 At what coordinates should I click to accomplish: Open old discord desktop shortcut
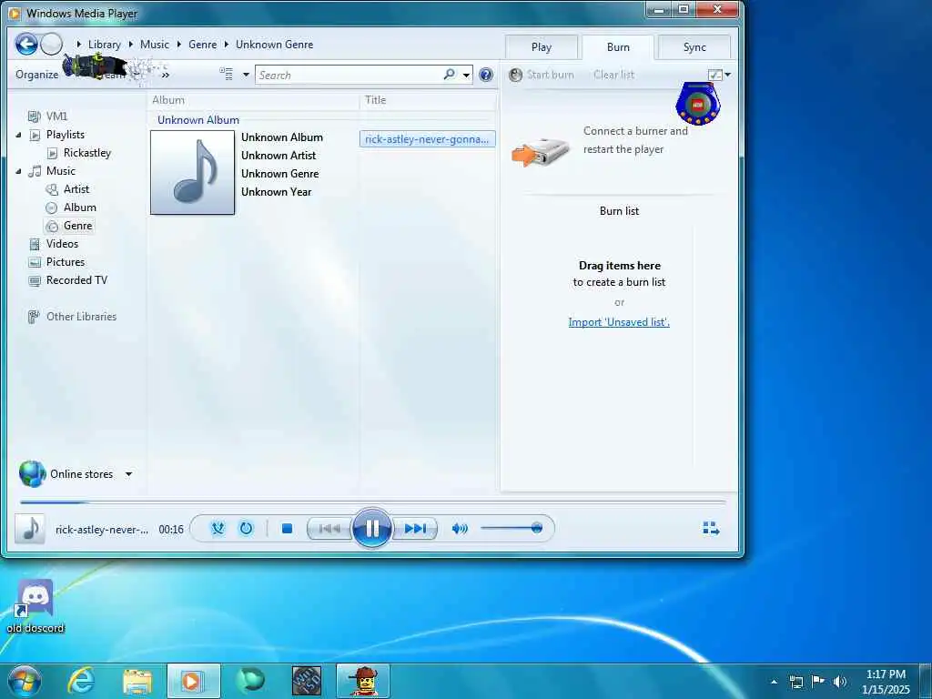pos(35,606)
